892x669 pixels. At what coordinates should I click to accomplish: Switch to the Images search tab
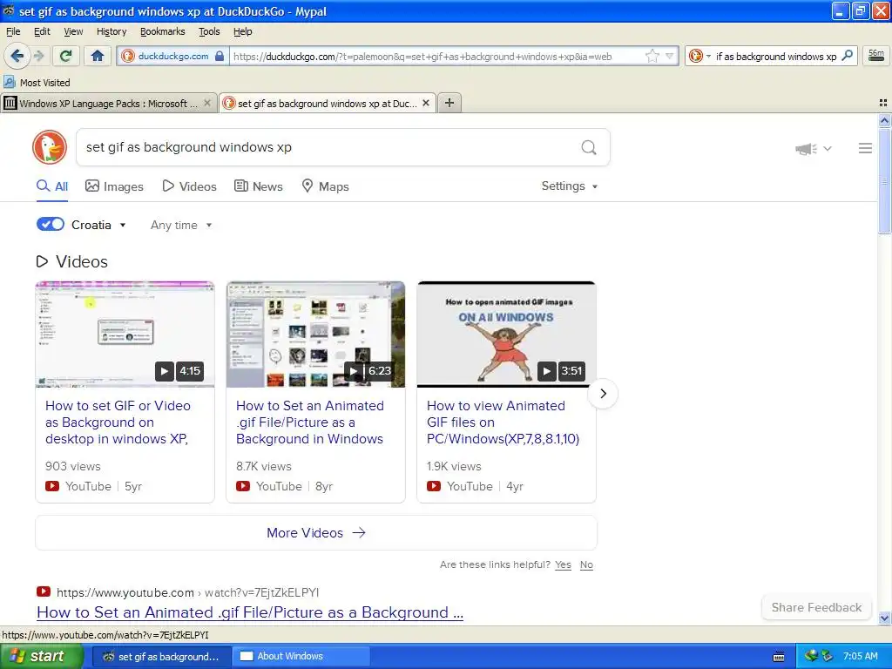click(x=114, y=186)
